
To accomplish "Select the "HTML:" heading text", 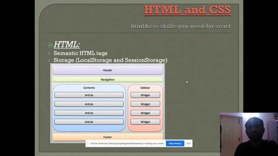I will tap(67, 44).
